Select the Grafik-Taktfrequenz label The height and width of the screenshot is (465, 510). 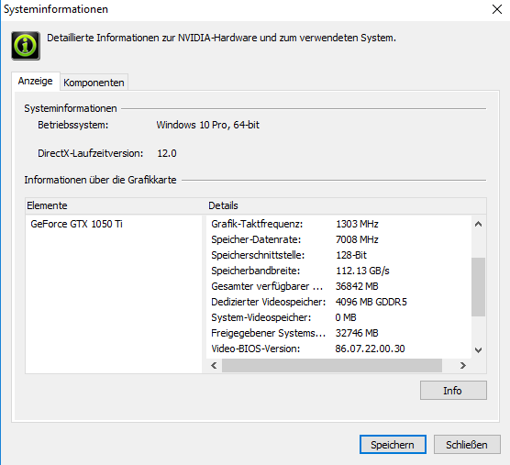[257, 224]
